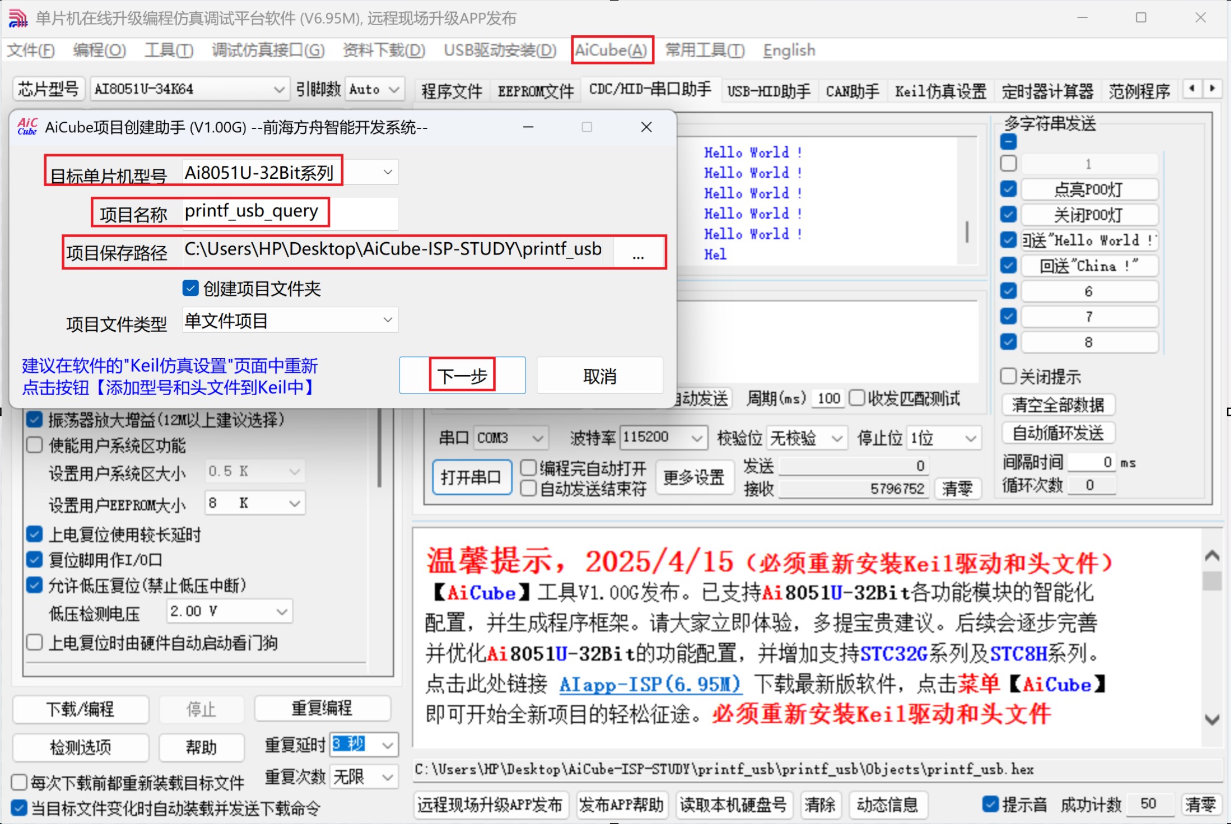Viewport: 1231px width, 824px height.
Task: Toggle the 创建项目文件夹 checkbox
Action: (191, 288)
